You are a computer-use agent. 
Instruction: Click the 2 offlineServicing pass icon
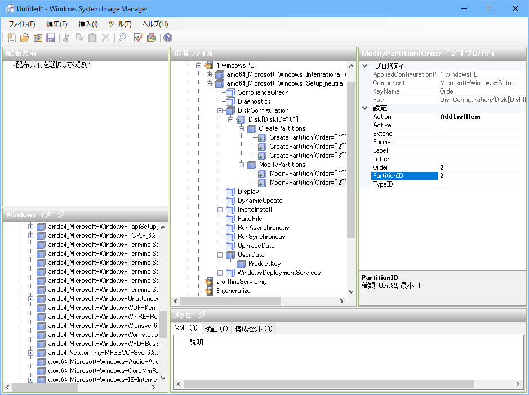pos(209,282)
